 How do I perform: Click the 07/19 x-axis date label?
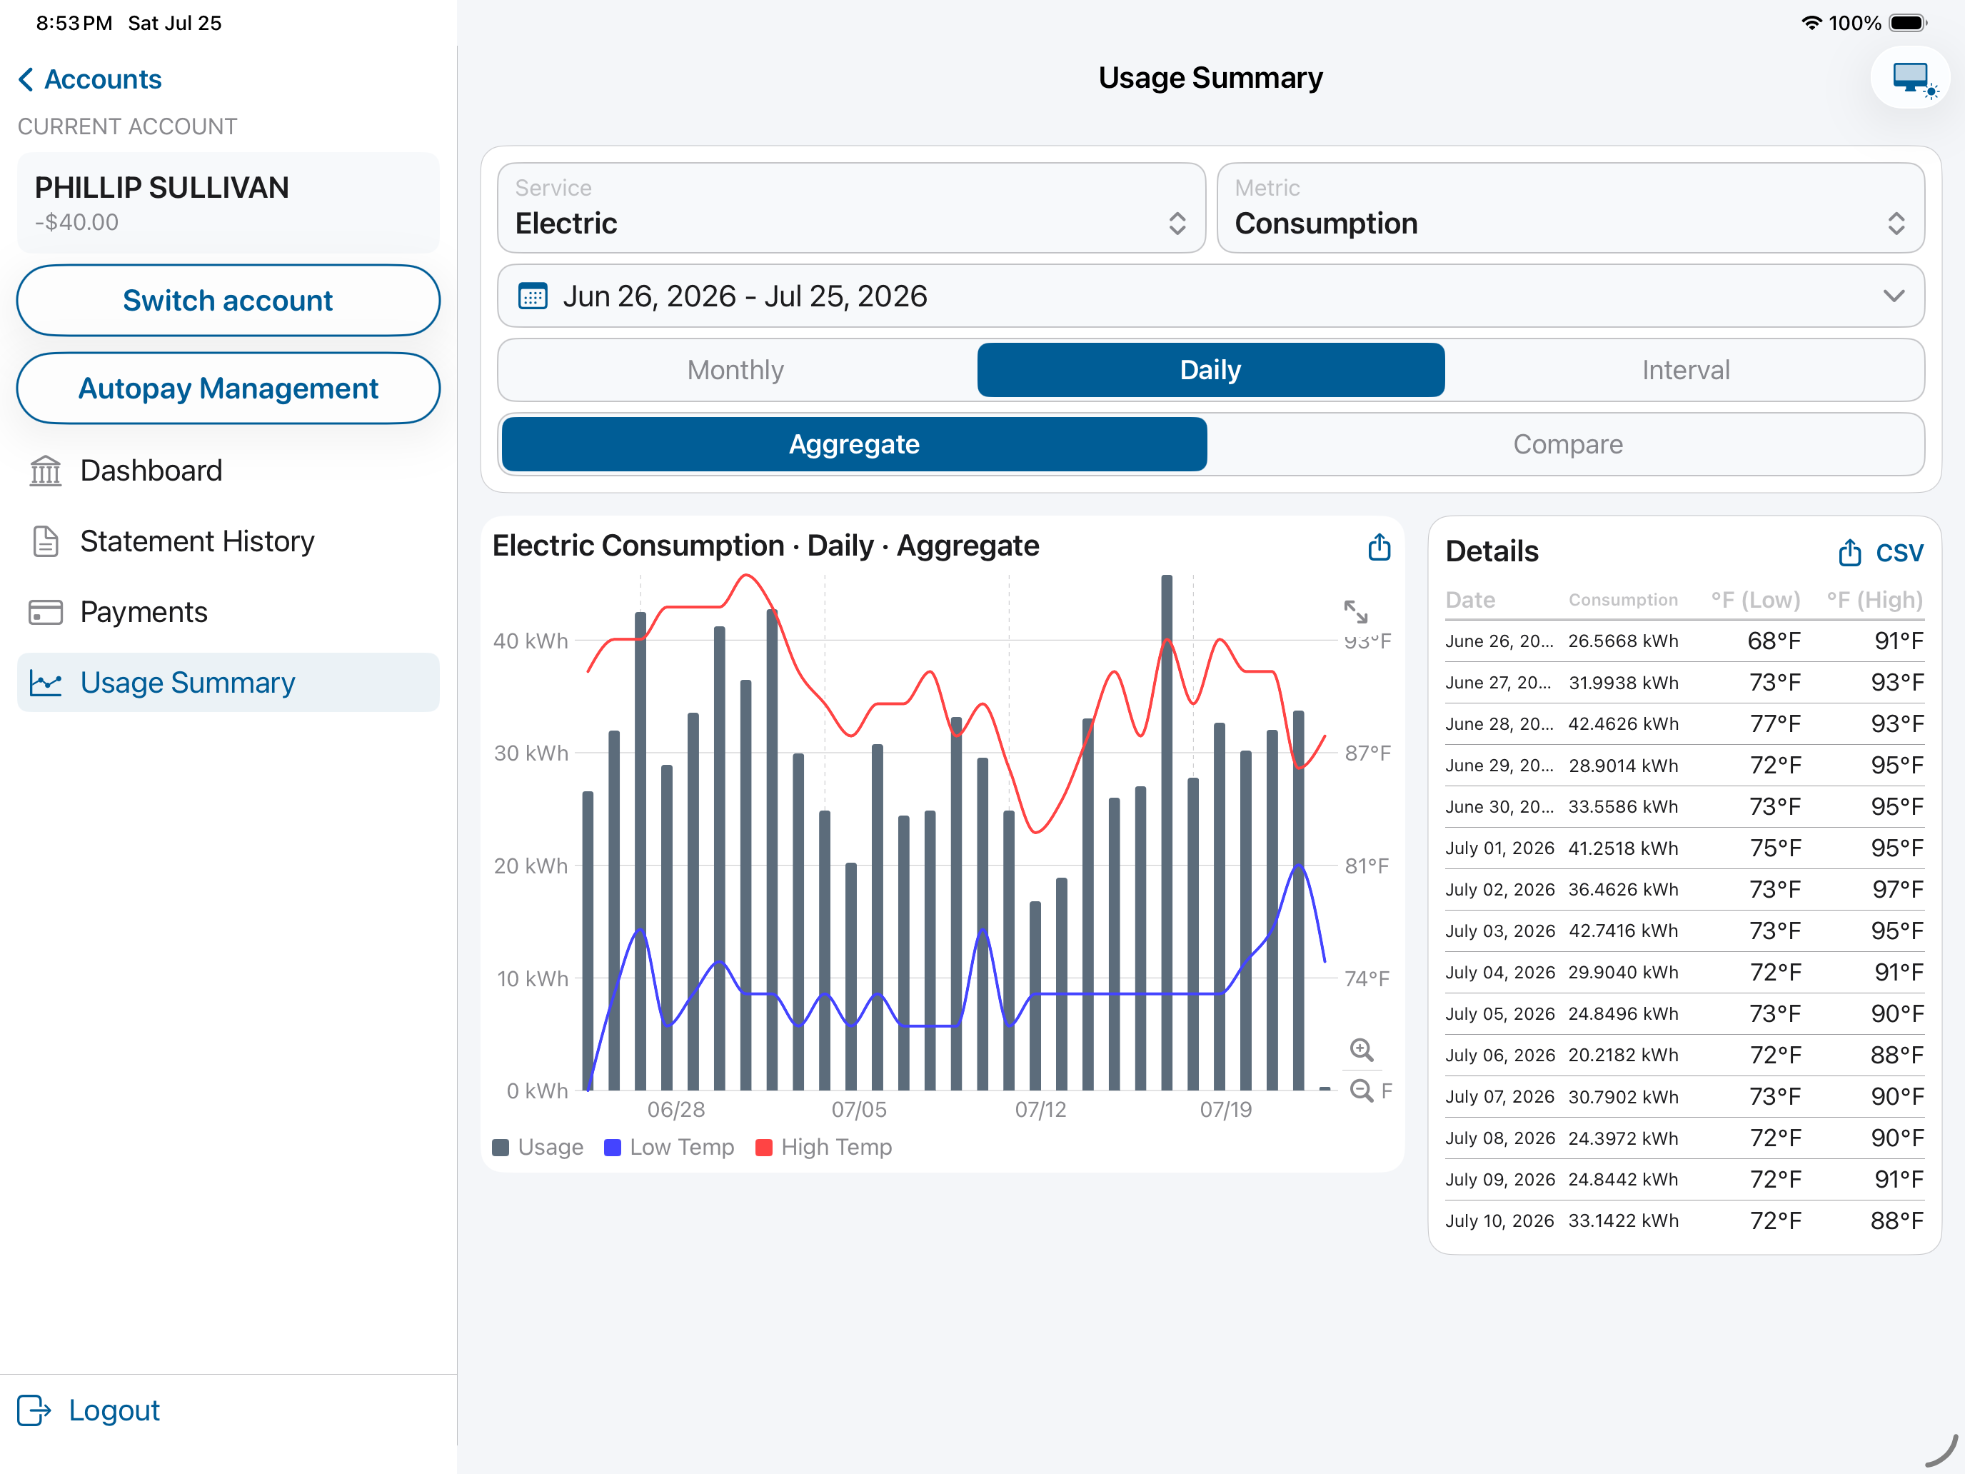pos(1225,1110)
